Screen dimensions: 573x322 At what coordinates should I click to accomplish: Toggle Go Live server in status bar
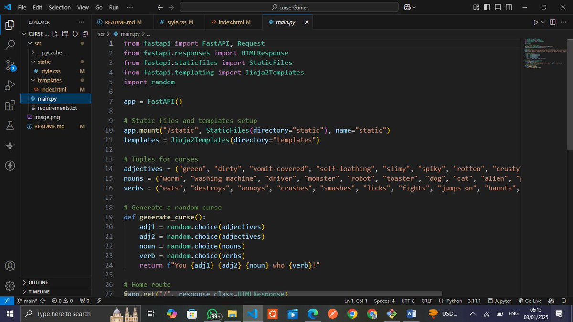[x=530, y=301]
